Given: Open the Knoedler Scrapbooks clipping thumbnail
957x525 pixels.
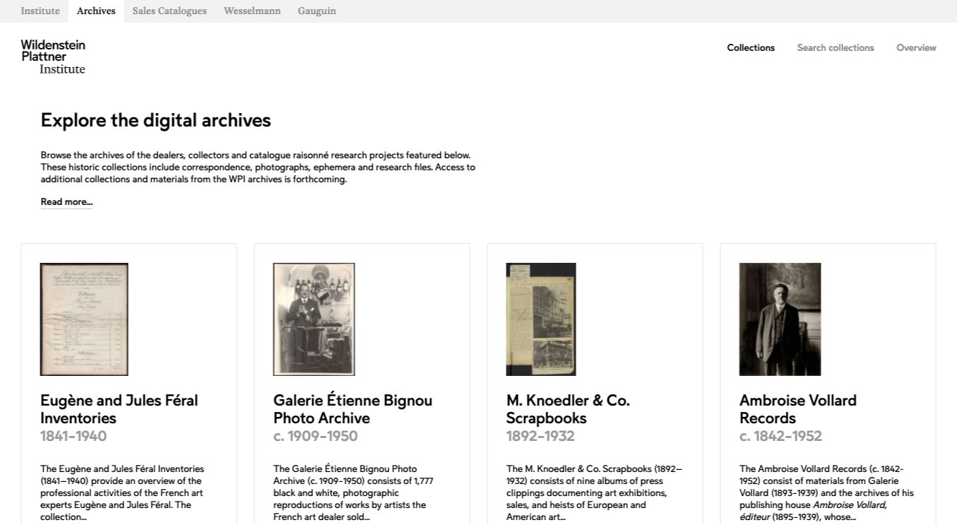Looking at the screenshot, I should point(541,319).
